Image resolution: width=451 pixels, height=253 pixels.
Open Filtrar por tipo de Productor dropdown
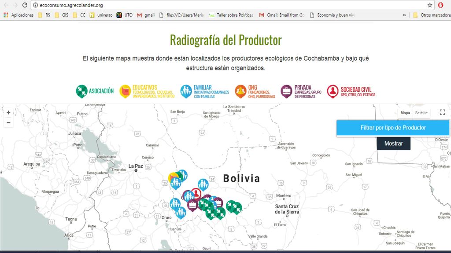[x=393, y=128]
